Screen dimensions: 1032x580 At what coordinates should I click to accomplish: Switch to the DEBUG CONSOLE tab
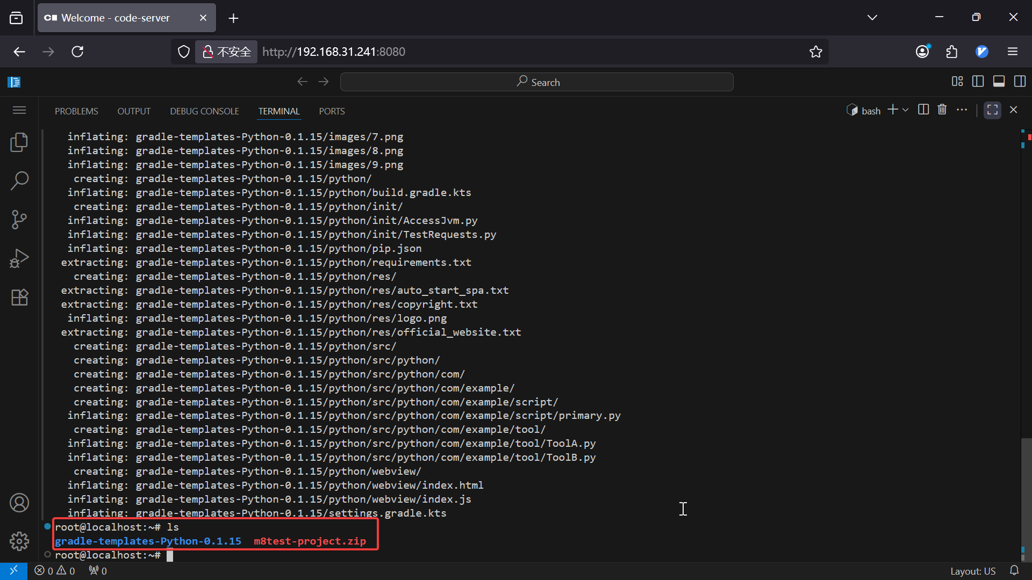pos(204,111)
